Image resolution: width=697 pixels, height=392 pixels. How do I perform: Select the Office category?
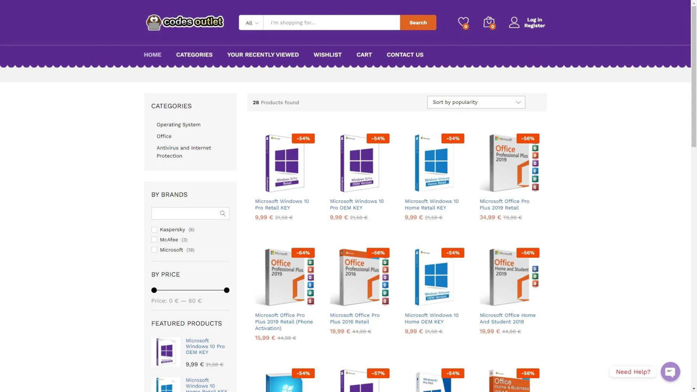pyautogui.click(x=164, y=136)
